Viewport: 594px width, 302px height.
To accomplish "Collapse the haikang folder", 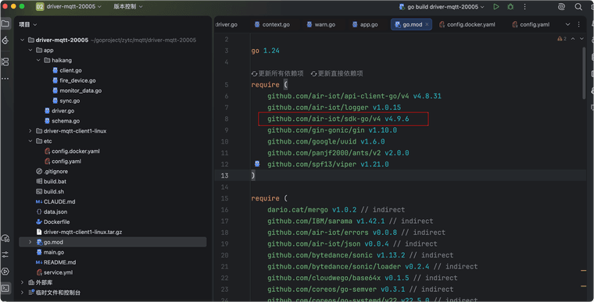I will point(38,60).
